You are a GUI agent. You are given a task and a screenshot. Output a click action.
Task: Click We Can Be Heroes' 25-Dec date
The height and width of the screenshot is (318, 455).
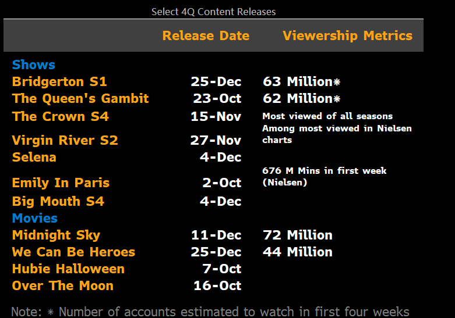tap(216, 252)
